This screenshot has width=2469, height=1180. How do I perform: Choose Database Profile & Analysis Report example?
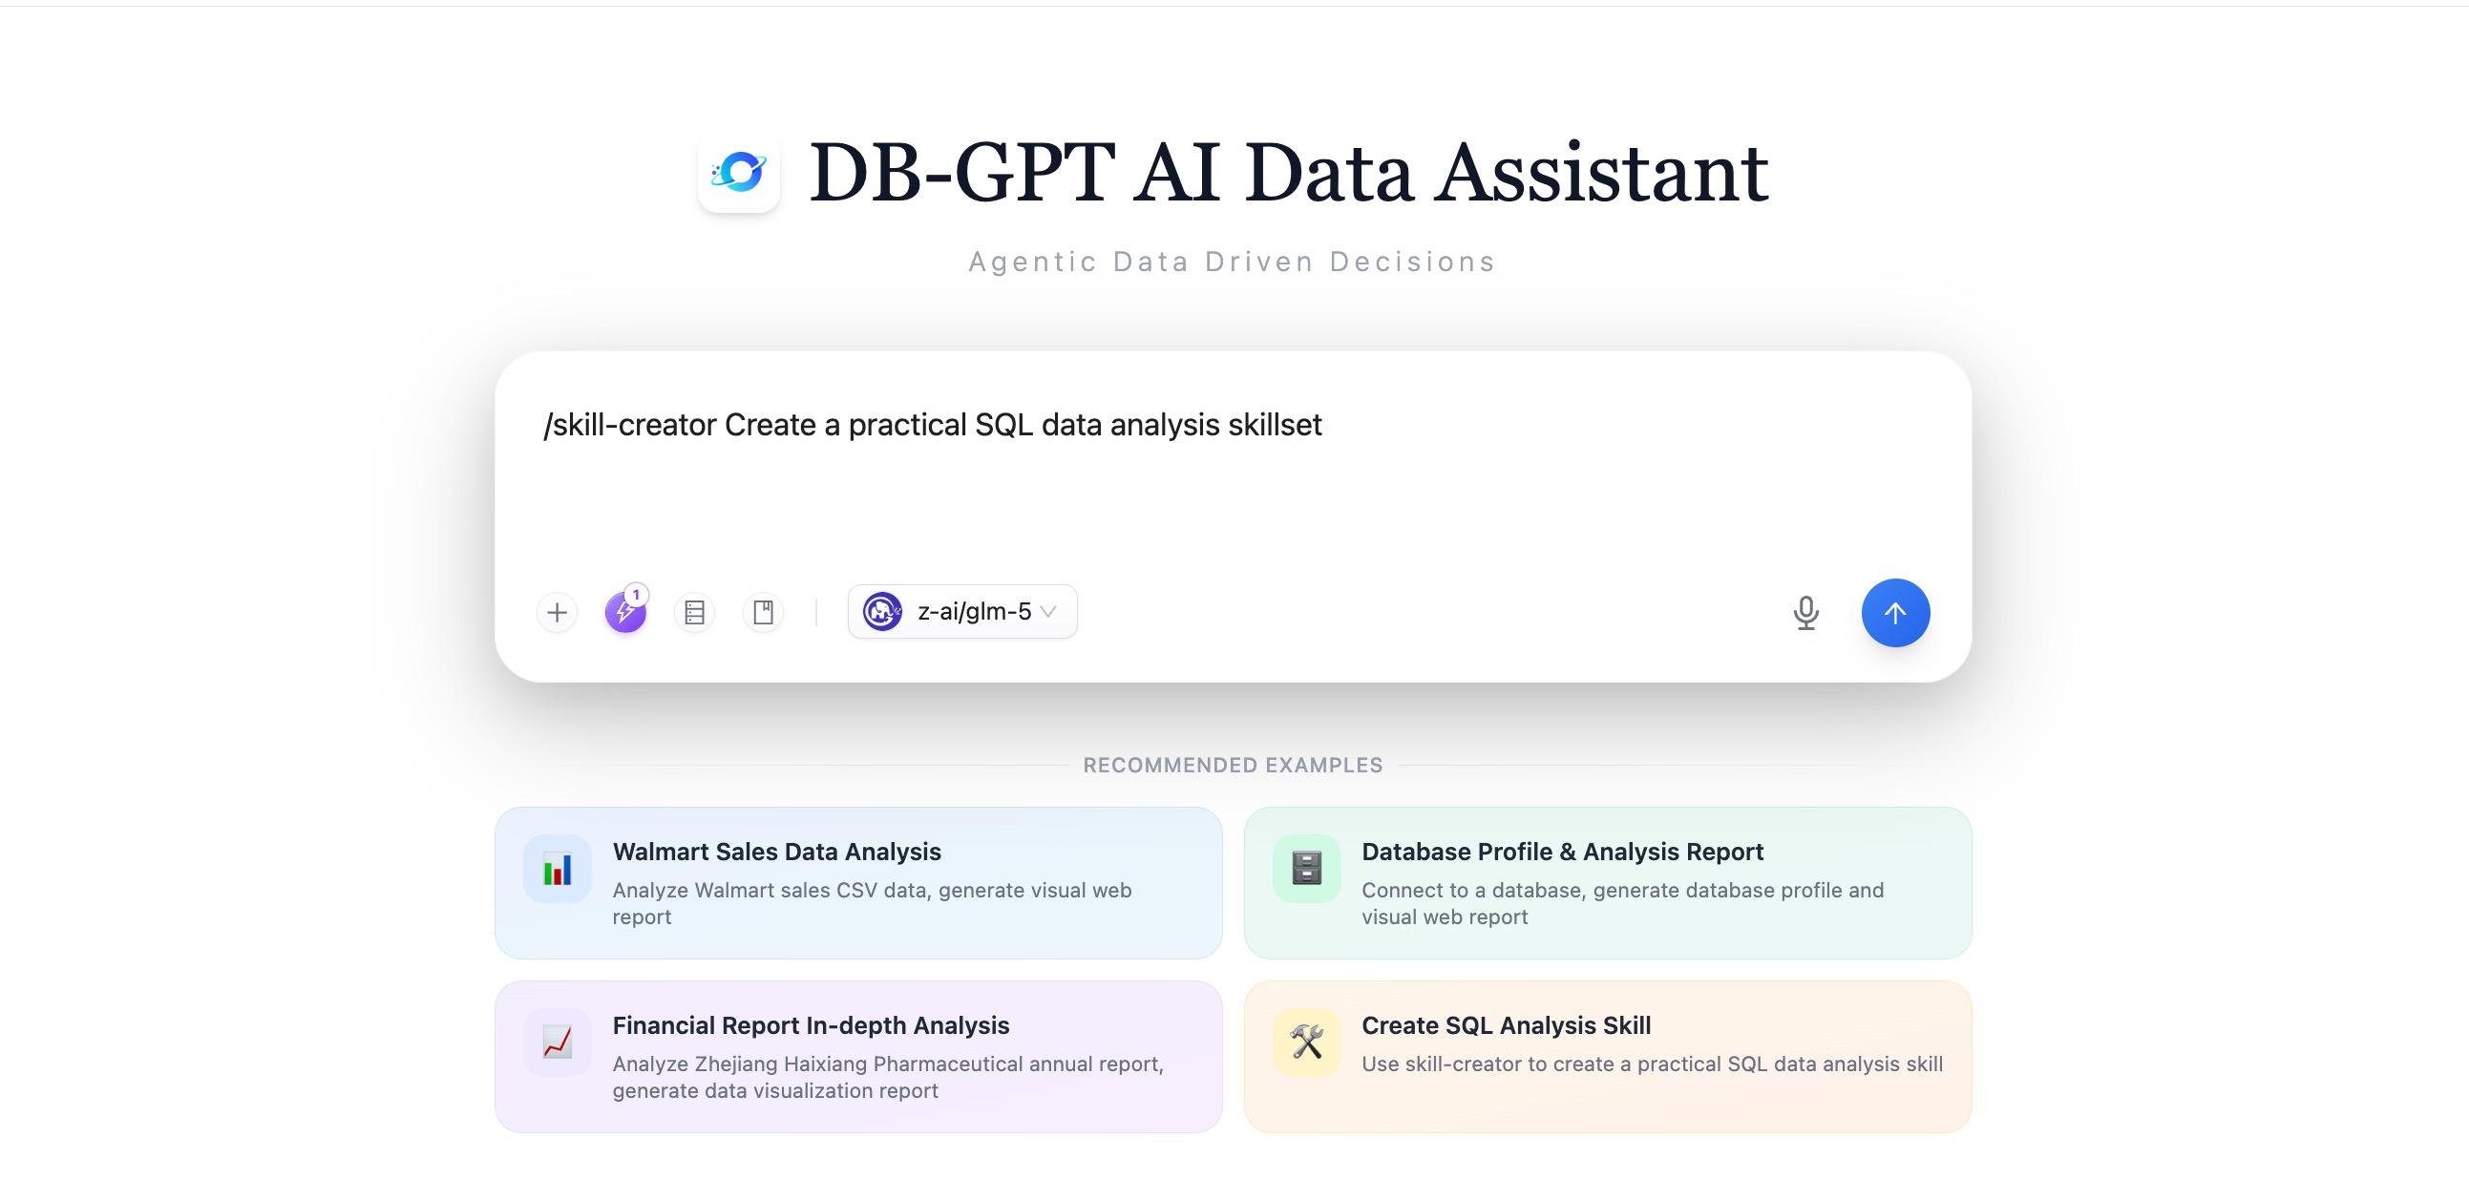click(1608, 883)
